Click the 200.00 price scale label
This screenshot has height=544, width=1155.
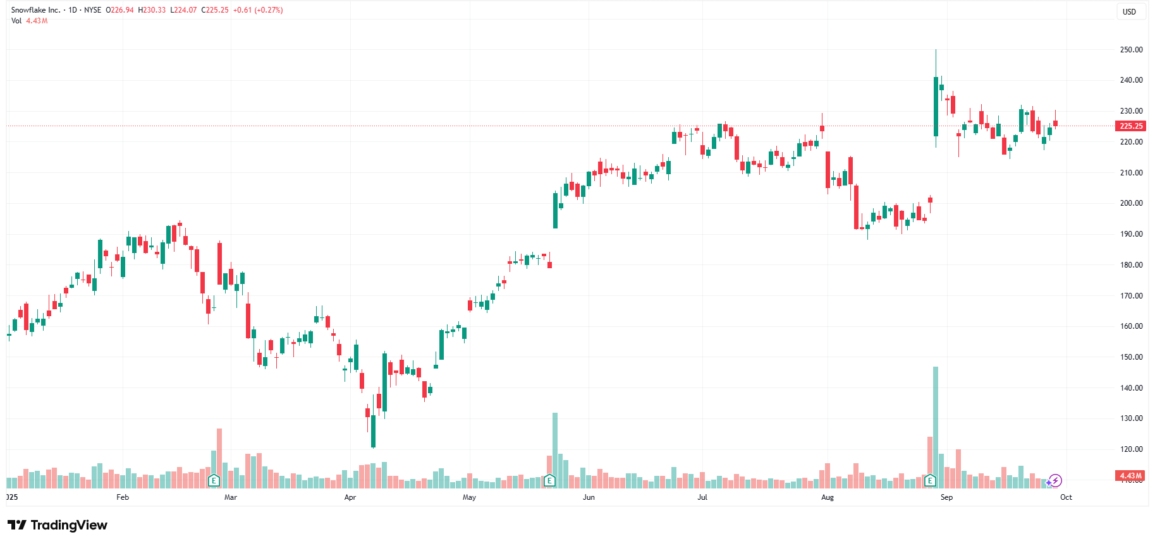pos(1131,203)
